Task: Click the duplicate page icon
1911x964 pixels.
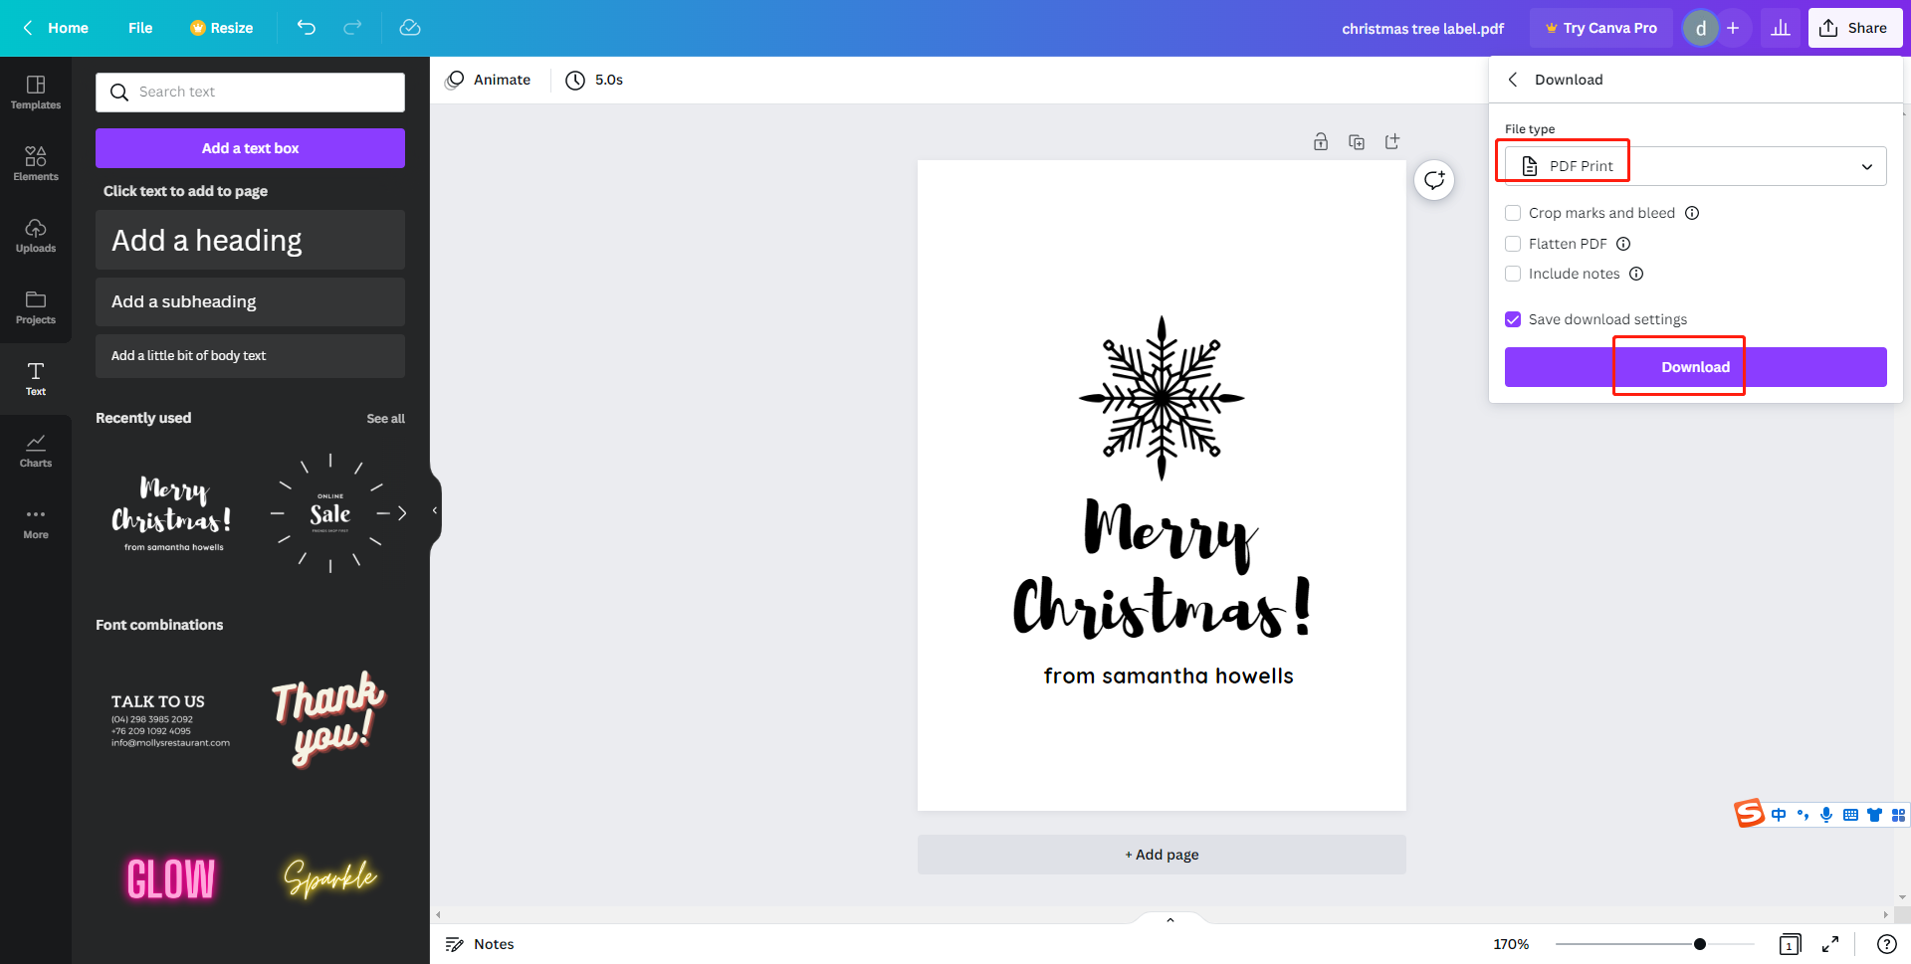Action: tap(1357, 141)
